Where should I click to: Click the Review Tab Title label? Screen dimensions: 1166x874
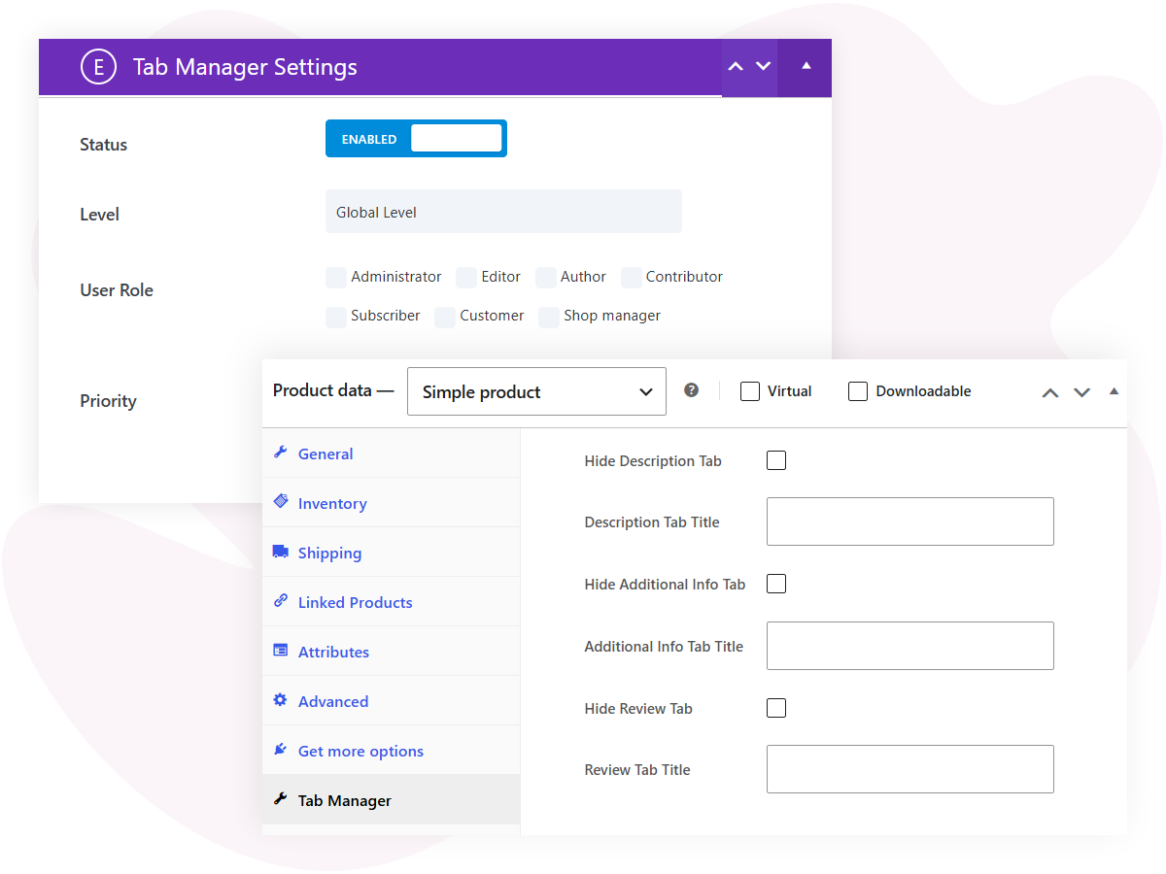click(x=637, y=770)
